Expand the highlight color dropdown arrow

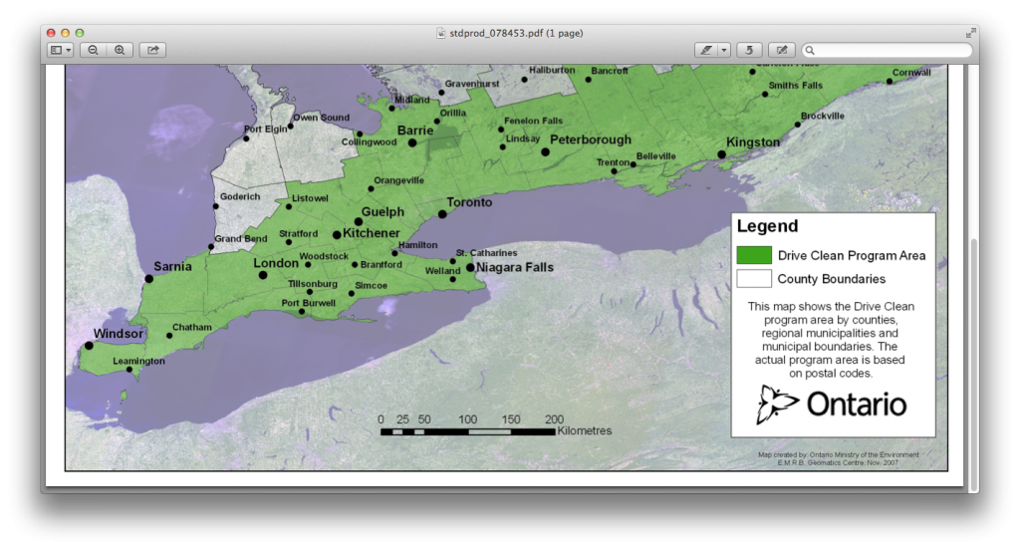coord(724,50)
